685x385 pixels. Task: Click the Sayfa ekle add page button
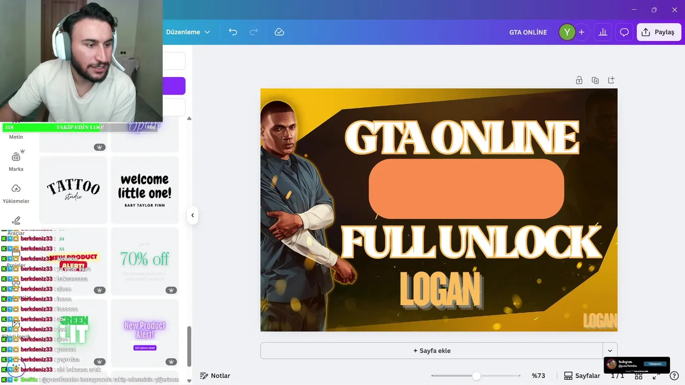pos(432,351)
